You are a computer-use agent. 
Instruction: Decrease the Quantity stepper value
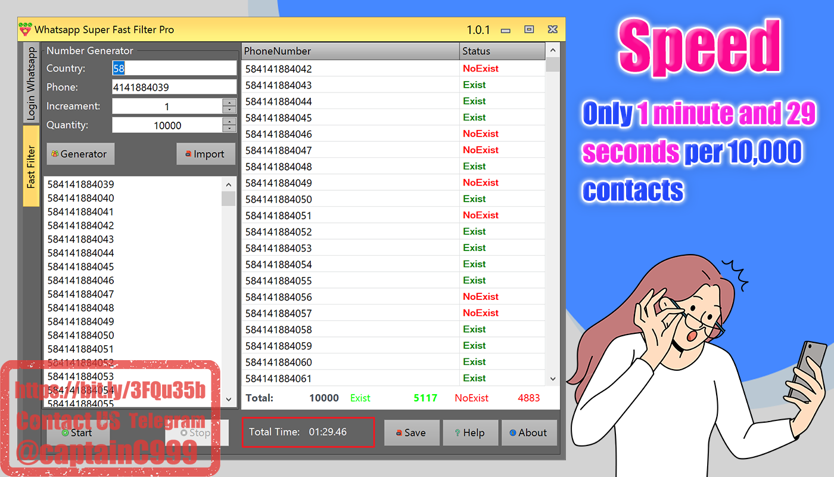coord(229,129)
